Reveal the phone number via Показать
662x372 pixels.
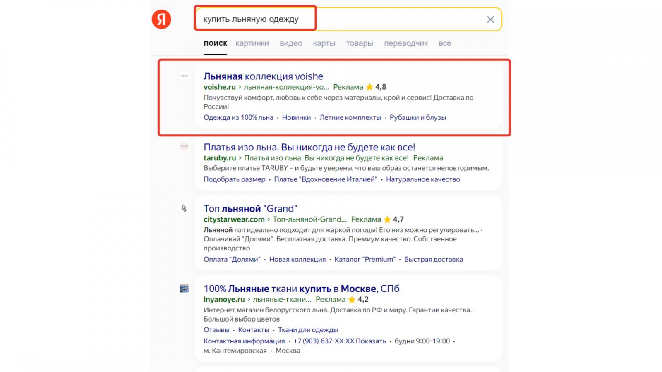pos(371,341)
